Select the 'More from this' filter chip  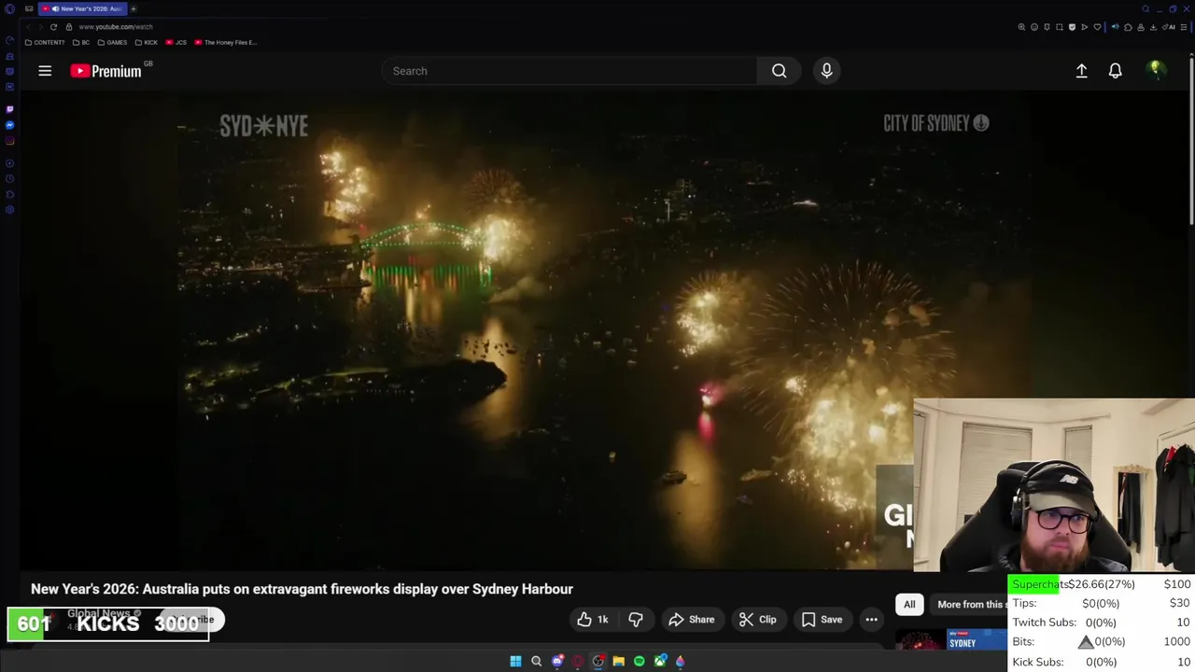click(968, 605)
